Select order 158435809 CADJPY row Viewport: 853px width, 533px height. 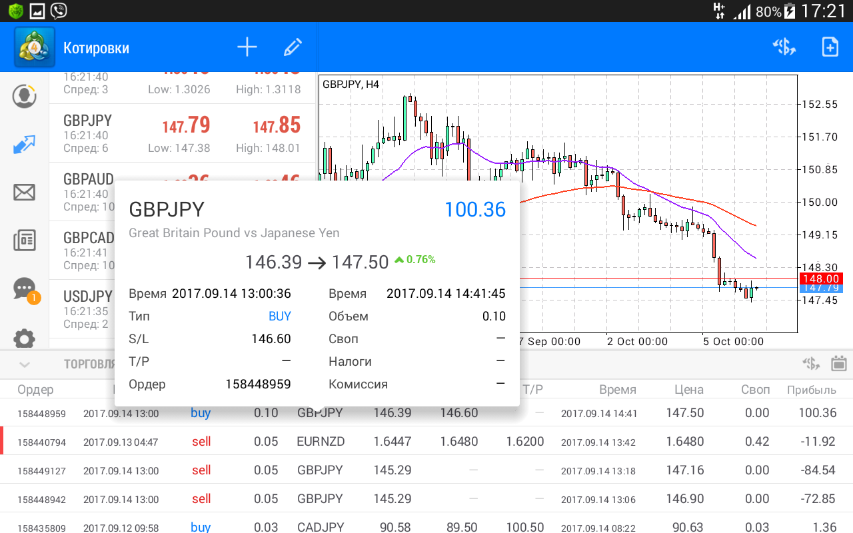pyautogui.click(x=426, y=524)
